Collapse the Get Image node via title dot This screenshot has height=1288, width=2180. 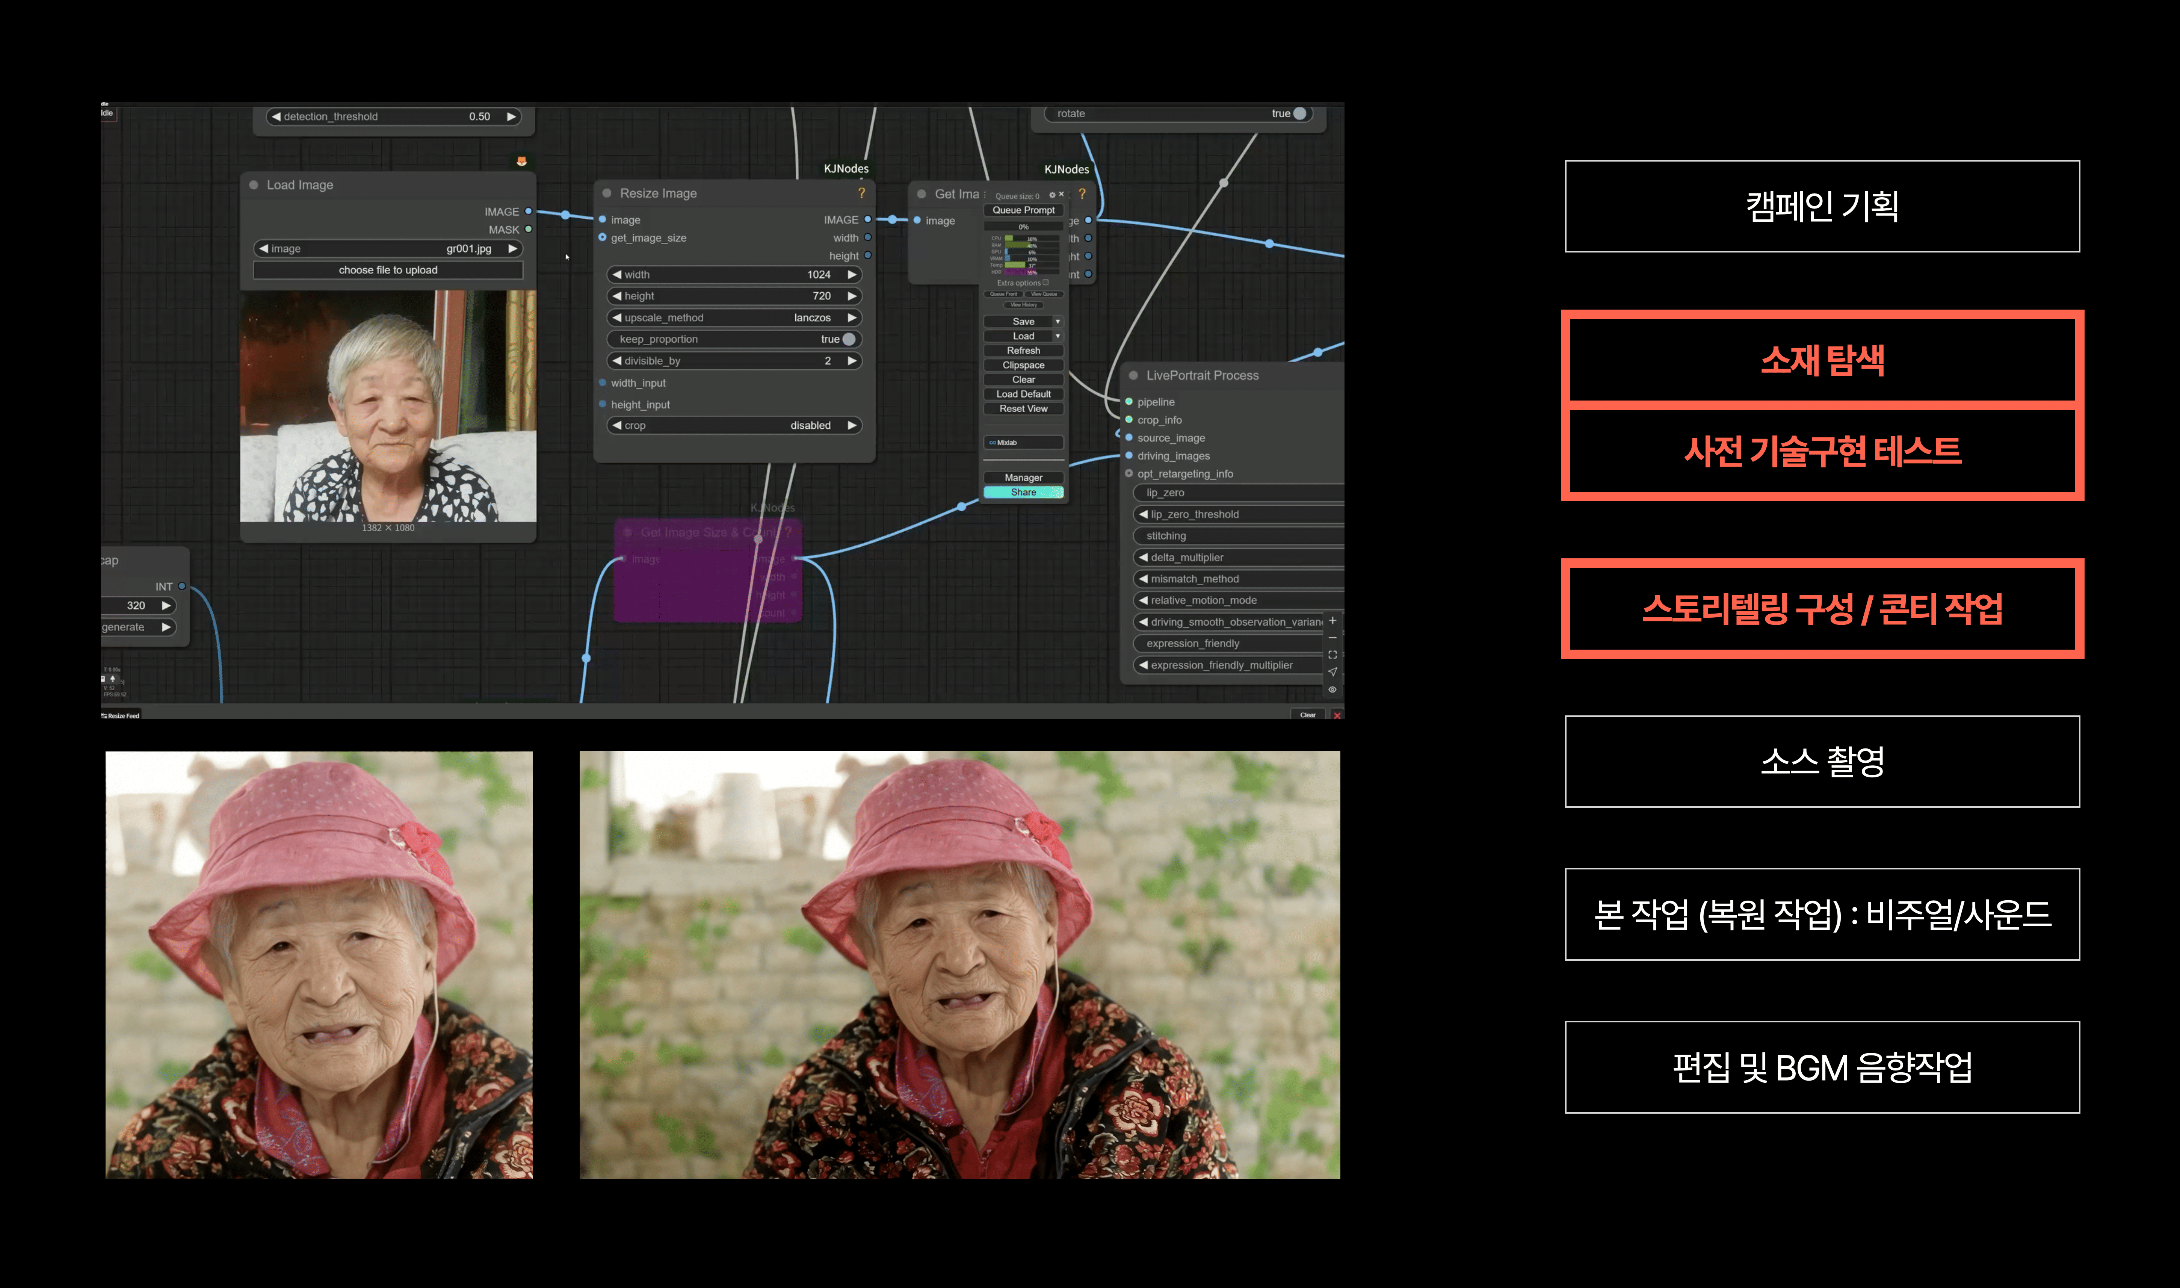pos(922,194)
